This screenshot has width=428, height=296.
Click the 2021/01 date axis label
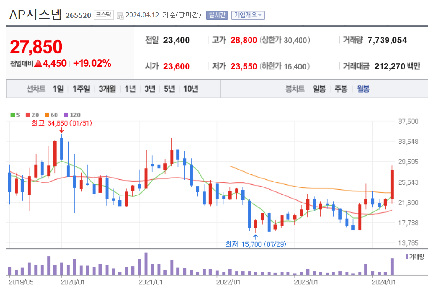(x=151, y=282)
